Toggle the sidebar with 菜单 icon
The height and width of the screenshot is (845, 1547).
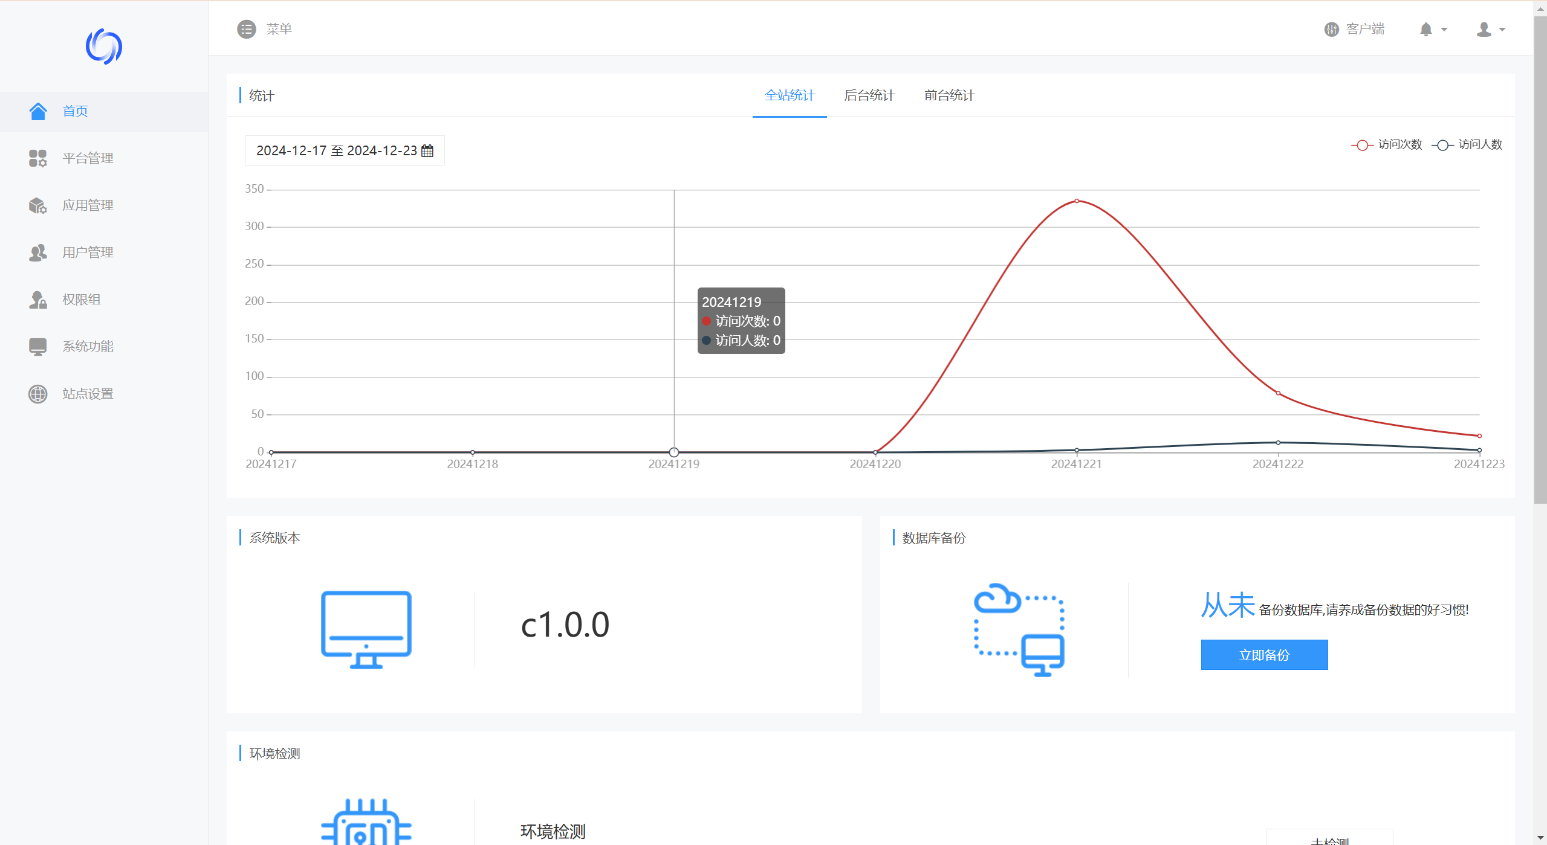pos(246,29)
